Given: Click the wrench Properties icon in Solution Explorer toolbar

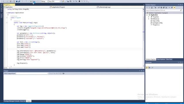Looking at the screenshot, I should point(172,8).
